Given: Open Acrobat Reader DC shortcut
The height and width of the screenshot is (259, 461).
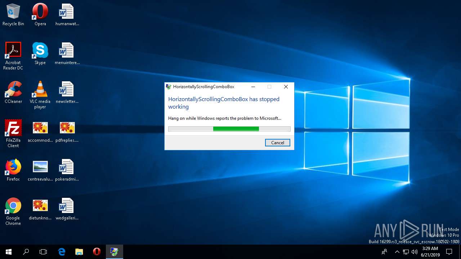Looking at the screenshot, I should (13, 56).
